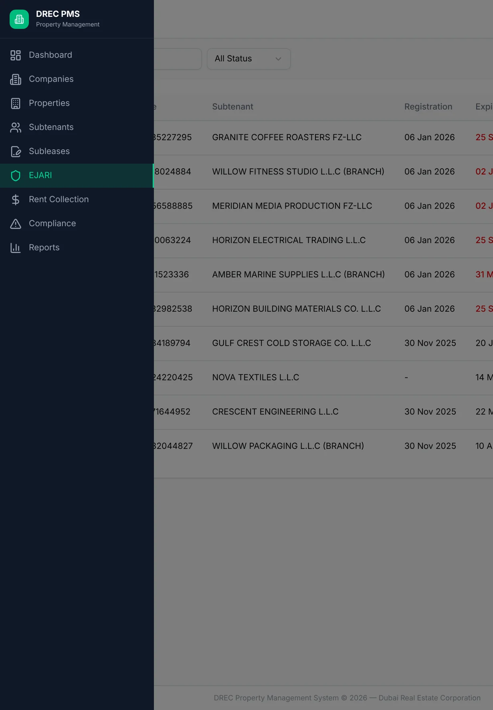The width and height of the screenshot is (493, 710).
Task: Click the DREC PMS title text
Action: [x=58, y=14]
